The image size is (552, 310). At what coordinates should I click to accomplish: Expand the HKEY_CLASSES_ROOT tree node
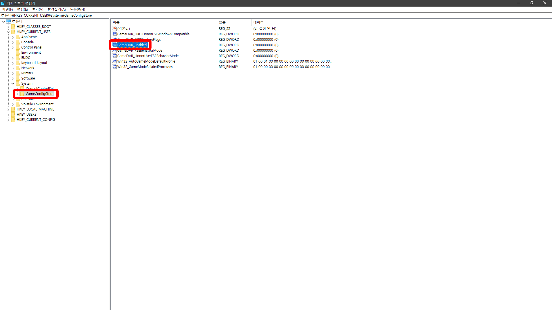click(8, 27)
